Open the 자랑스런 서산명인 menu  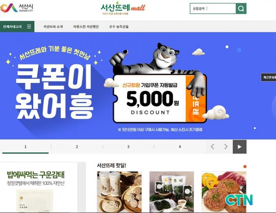(x=86, y=27)
